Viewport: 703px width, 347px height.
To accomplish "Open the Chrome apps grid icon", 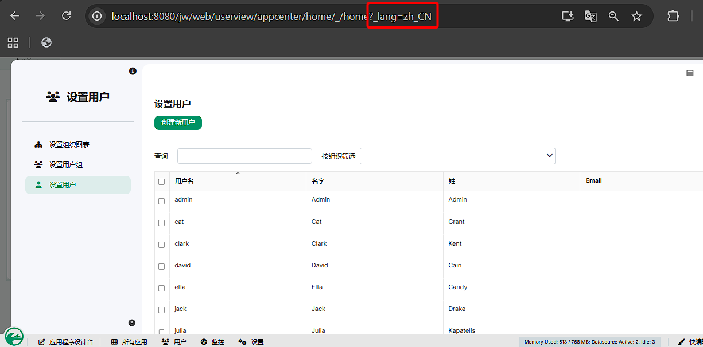I will click(x=13, y=42).
